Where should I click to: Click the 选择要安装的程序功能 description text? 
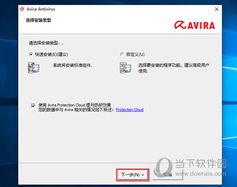click(x=174, y=68)
